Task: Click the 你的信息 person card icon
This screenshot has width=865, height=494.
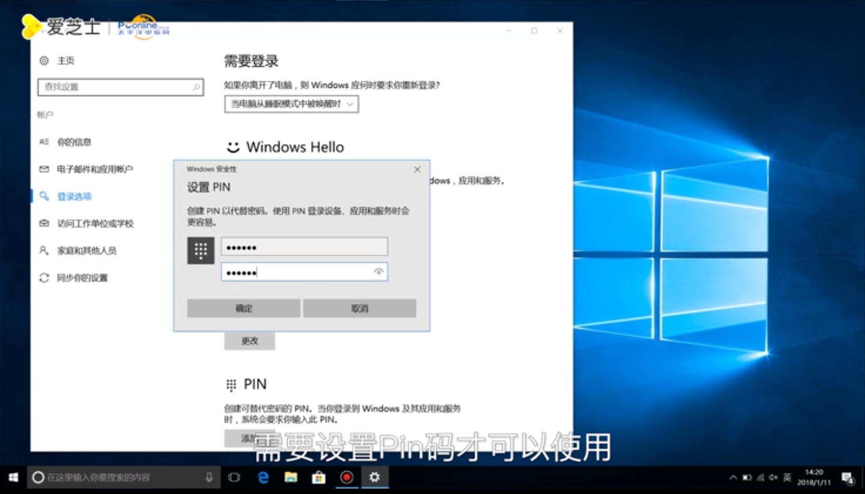Action: (x=44, y=142)
